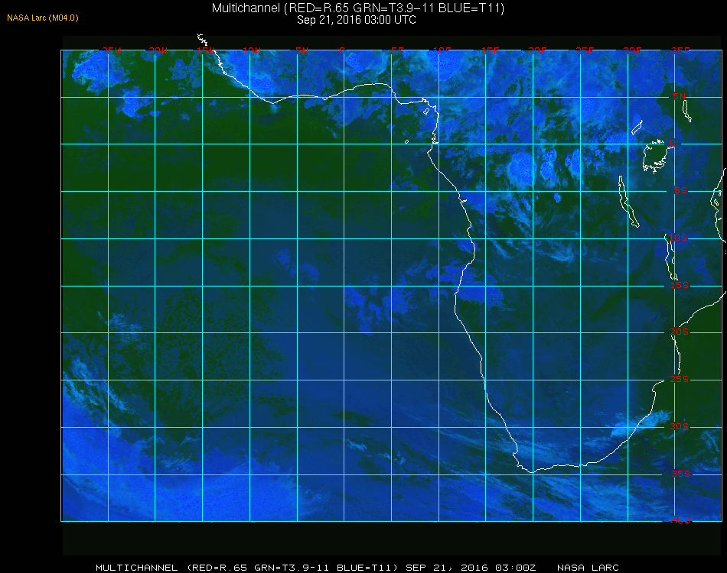Screen dimensions: 727x573
Task: Click the 40S latitude label
Action: [x=680, y=520]
